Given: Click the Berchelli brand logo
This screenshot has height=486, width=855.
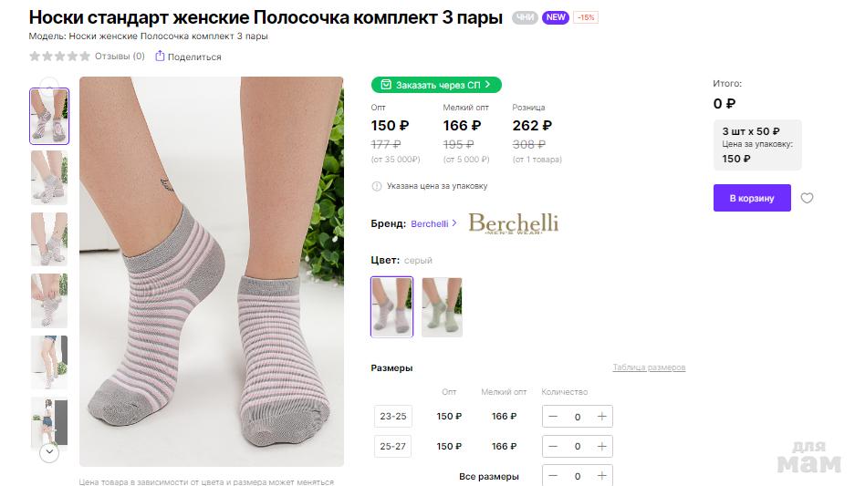Looking at the screenshot, I should point(513,223).
